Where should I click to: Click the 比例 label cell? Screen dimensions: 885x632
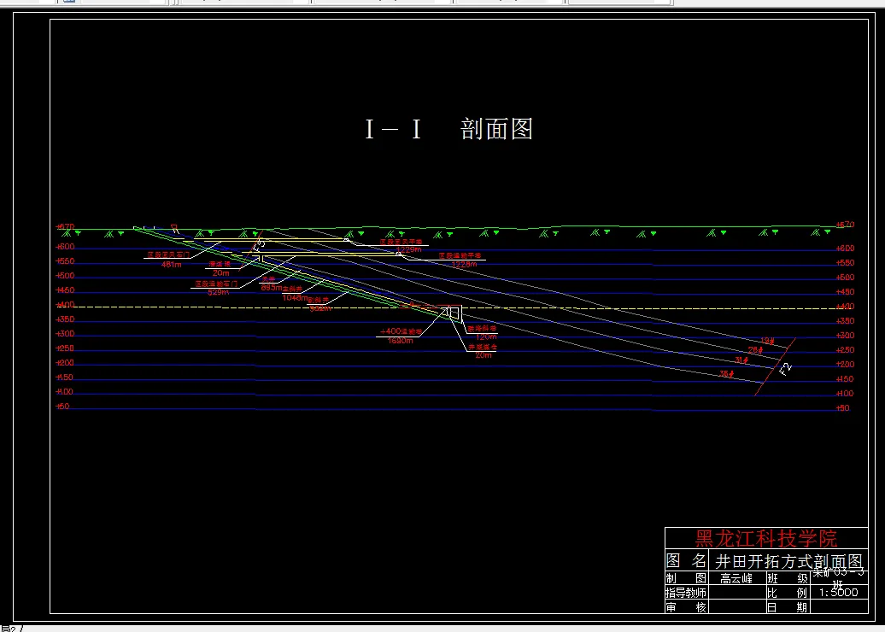pos(788,593)
